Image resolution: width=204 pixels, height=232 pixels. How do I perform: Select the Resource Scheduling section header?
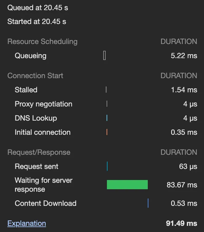(x=42, y=42)
